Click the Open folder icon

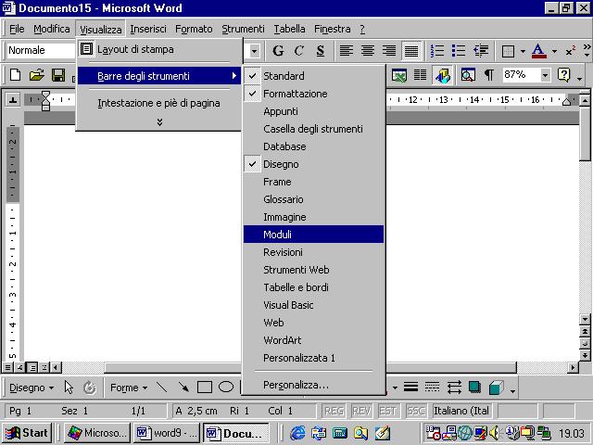point(37,75)
